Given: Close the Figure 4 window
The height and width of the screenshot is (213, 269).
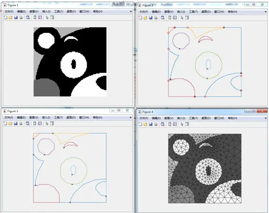Looking at the screenshot, I should point(262,111).
